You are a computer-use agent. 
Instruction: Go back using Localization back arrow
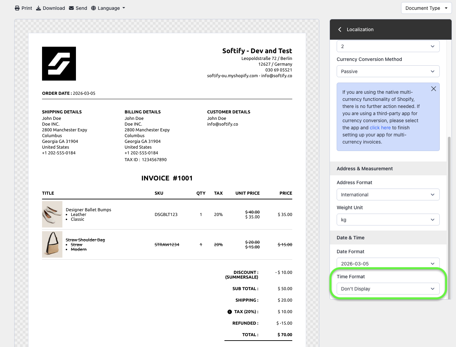click(340, 29)
